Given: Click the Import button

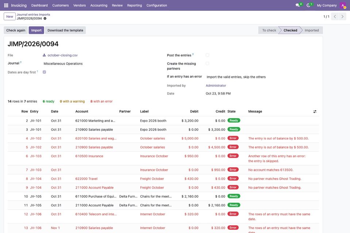Looking at the screenshot, I should pyautogui.click(x=36, y=30).
